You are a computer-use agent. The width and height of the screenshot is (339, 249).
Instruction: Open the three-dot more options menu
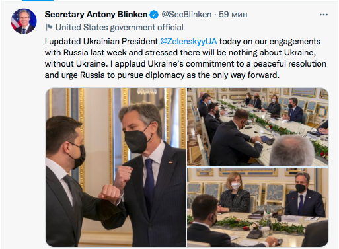pos(324,15)
